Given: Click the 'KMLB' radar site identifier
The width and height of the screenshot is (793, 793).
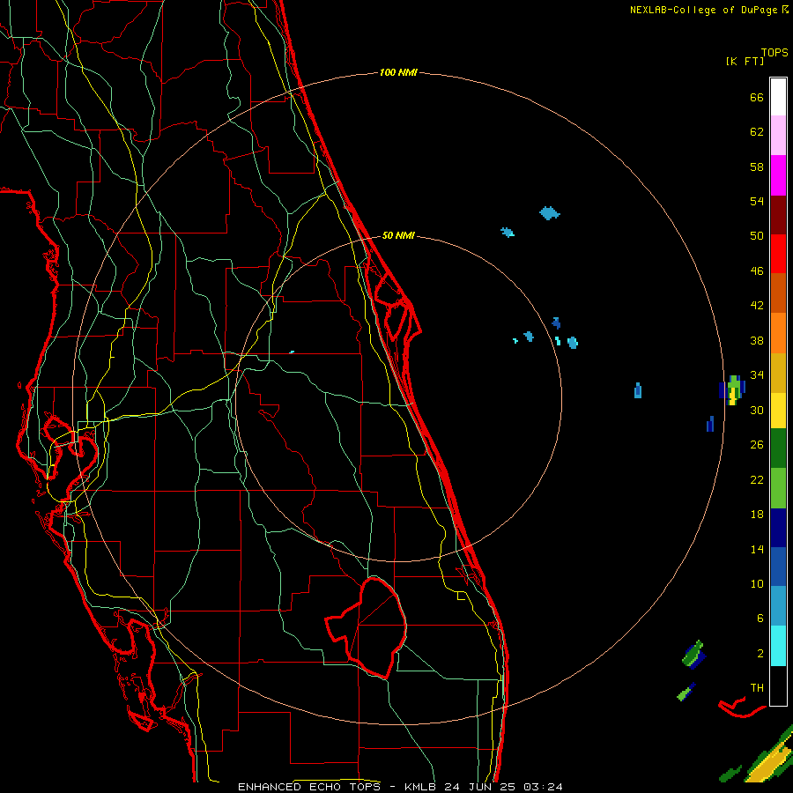Looking at the screenshot, I should click(422, 787).
